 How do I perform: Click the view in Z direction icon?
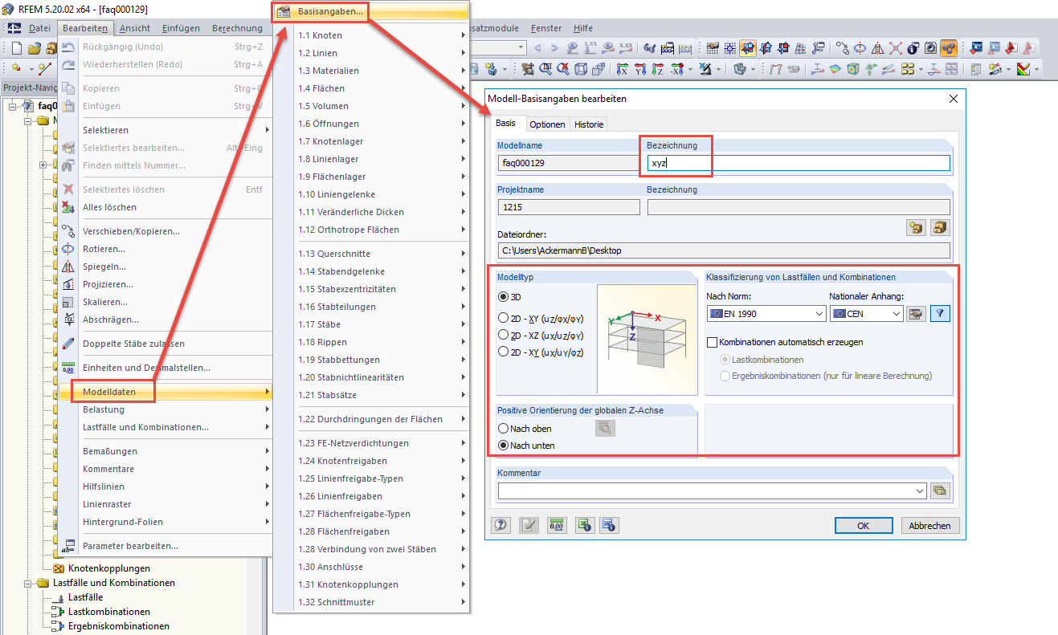click(657, 70)
